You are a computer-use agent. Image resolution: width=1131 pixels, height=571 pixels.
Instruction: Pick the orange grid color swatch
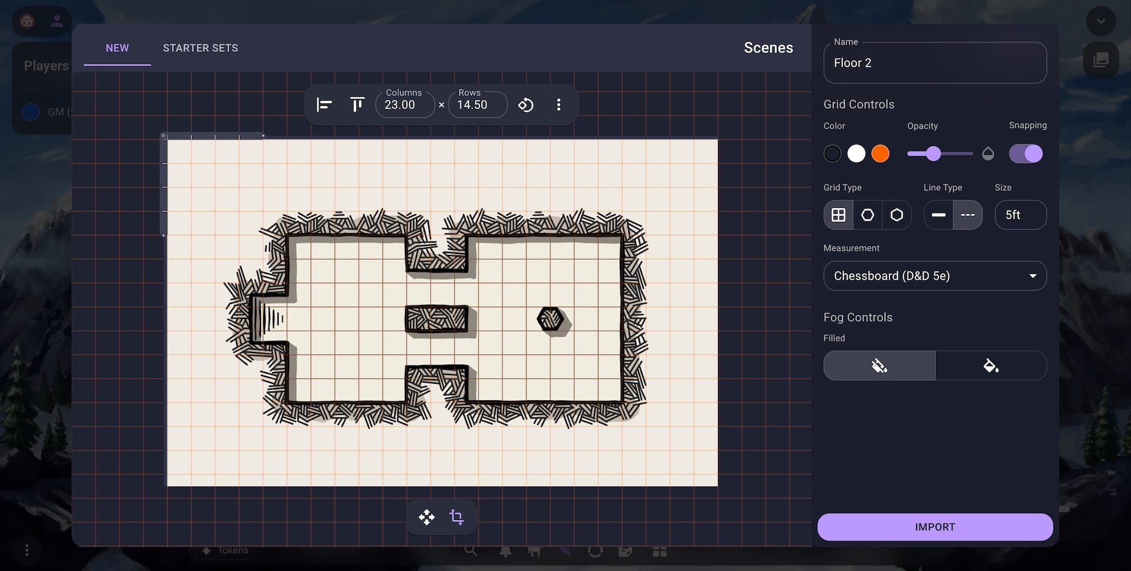coord(880,154)
